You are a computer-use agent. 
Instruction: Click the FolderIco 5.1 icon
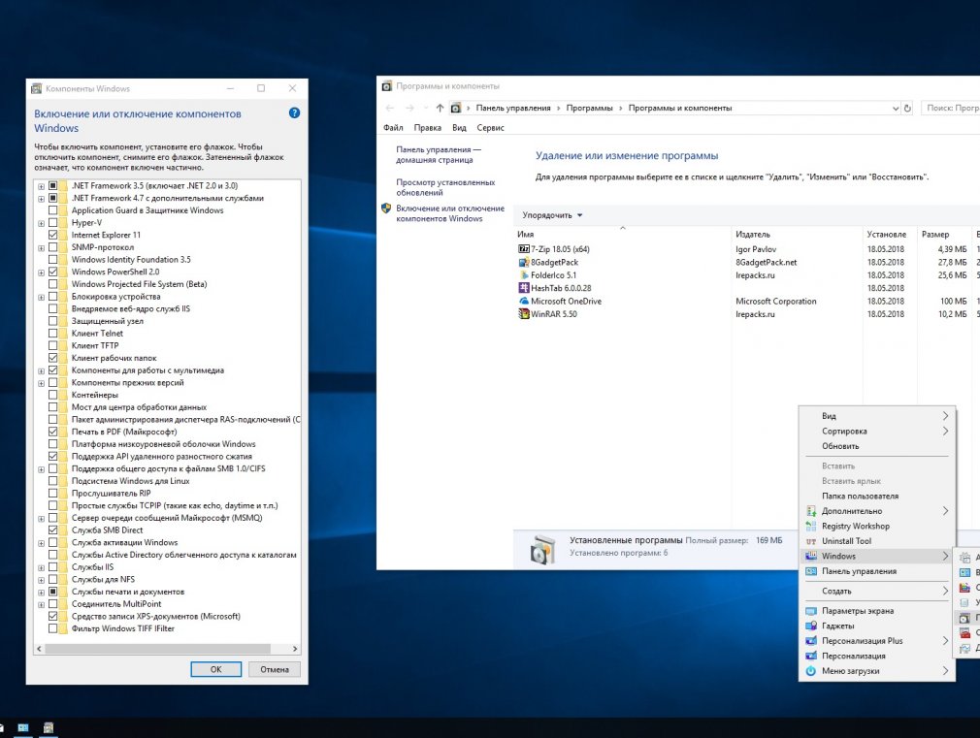click(x=524, y=275)
